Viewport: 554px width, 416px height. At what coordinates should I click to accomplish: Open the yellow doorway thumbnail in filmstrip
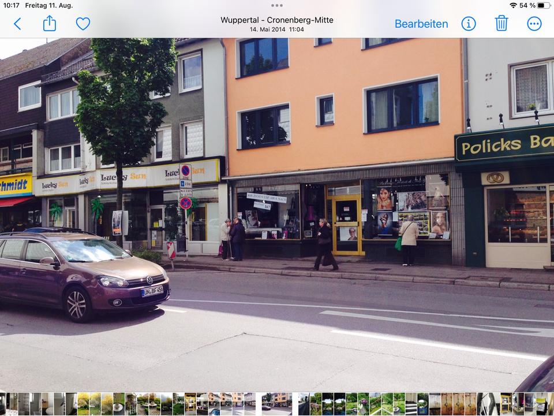coord(190,403)
